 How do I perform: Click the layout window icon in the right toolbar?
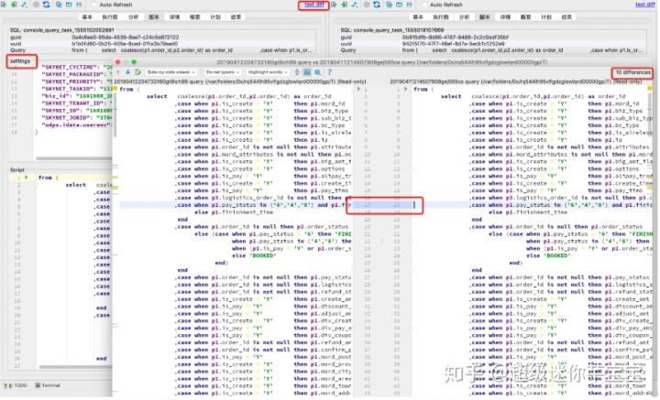399,5
